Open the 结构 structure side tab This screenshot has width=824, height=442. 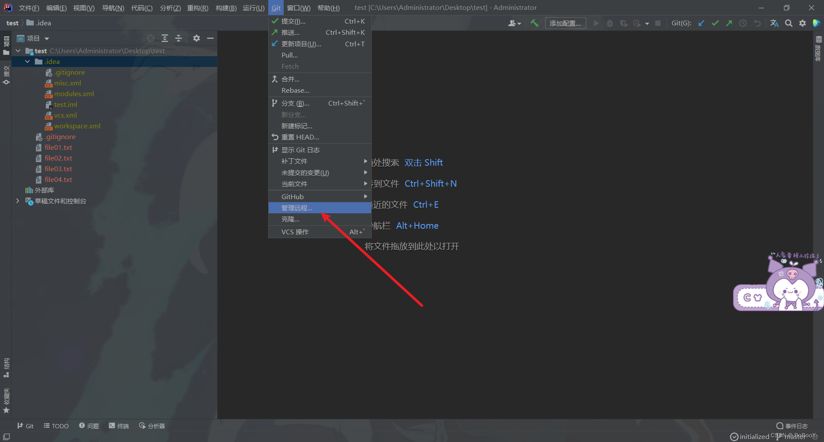pos(6,368)
